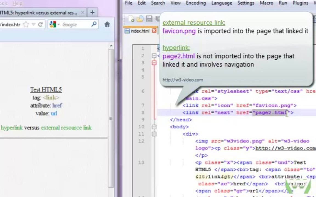Screen dimensions: 316x197
Task: Click the green 'hyperlink' word in browser
Action: [12, 128]
